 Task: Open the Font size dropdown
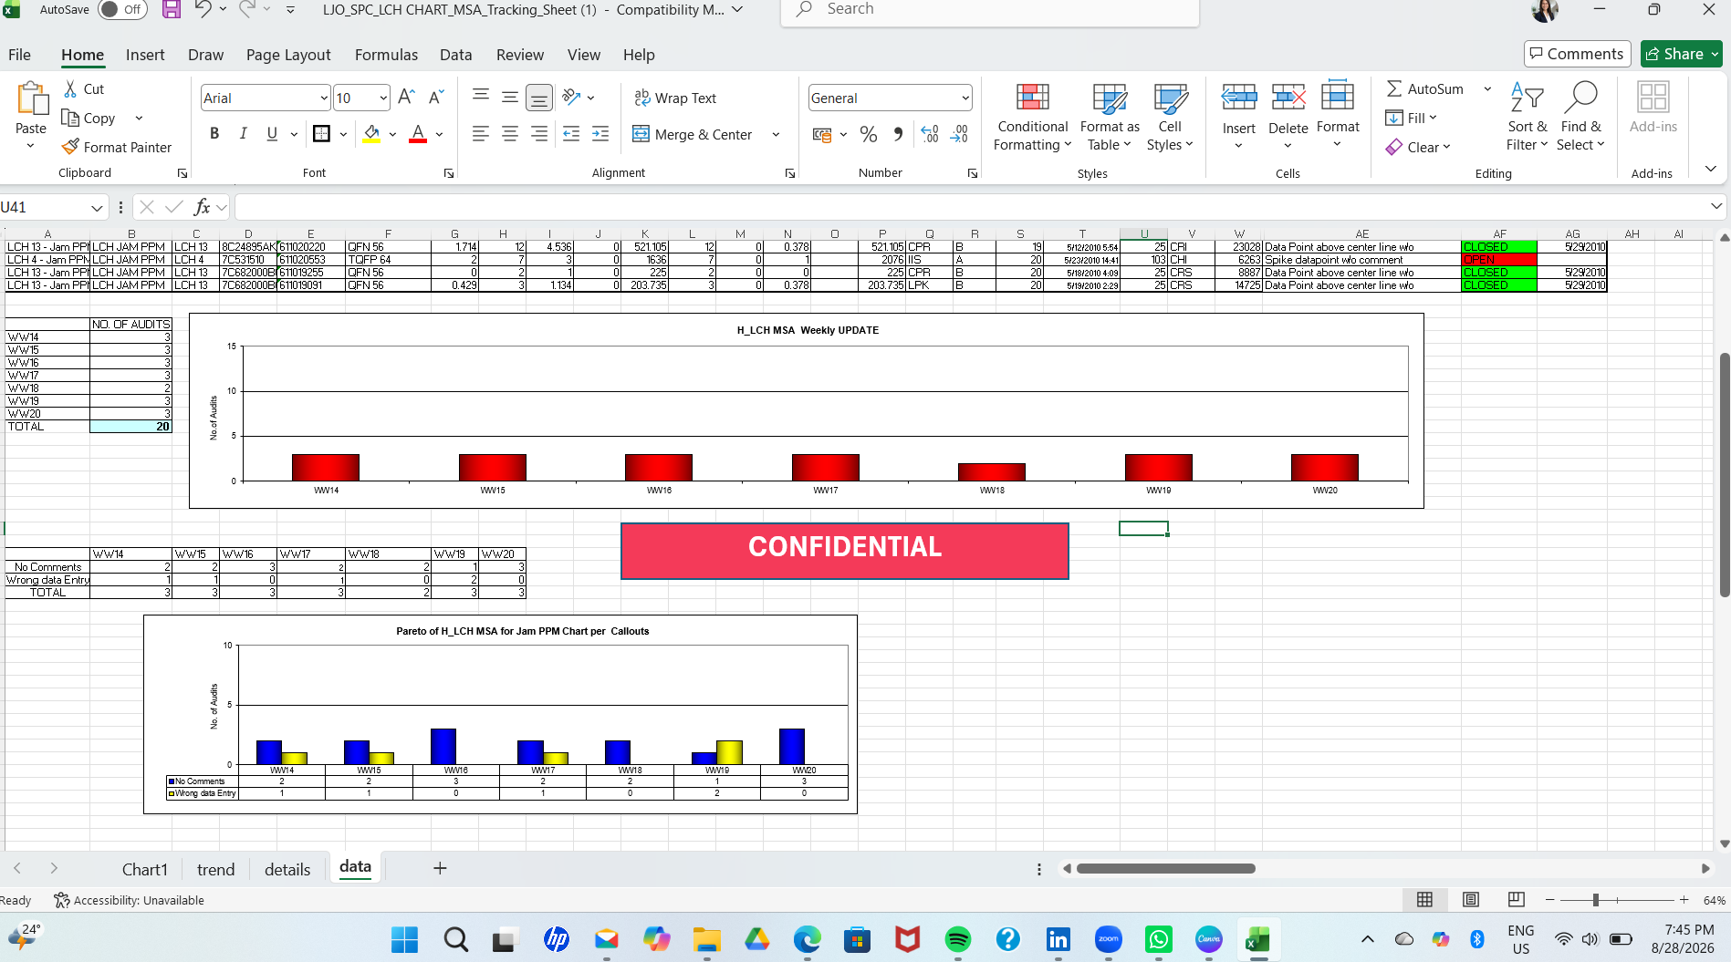383,98
